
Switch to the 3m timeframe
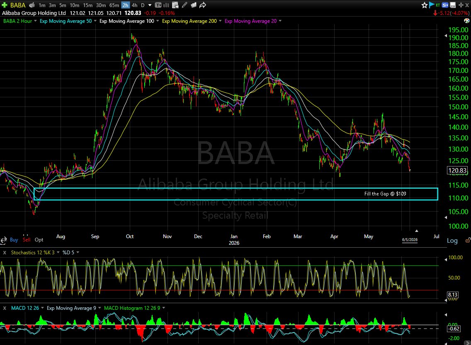click(x=52, y=5)
